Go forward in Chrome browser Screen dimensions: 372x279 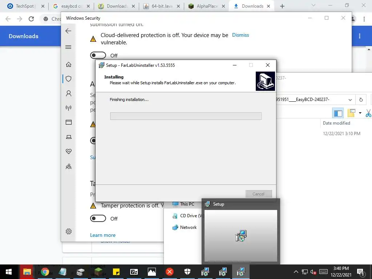[x=20, y=19]
